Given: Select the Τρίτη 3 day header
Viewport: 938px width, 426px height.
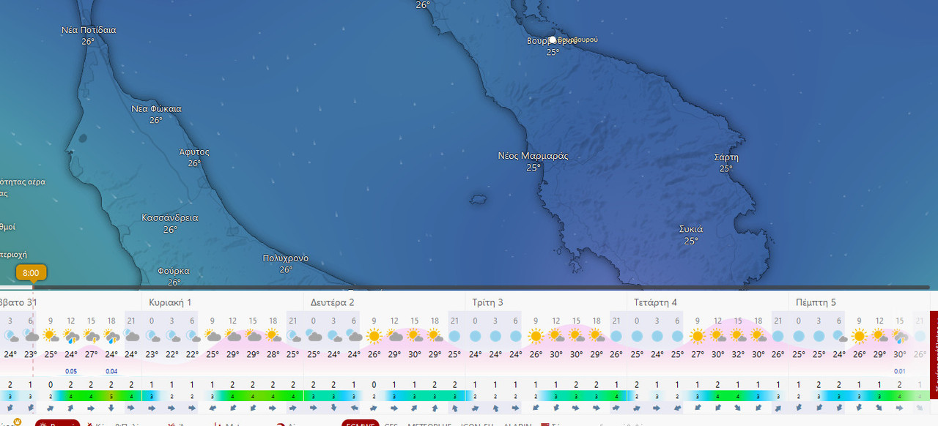Looking at the screenshot, I should point(487,302).
